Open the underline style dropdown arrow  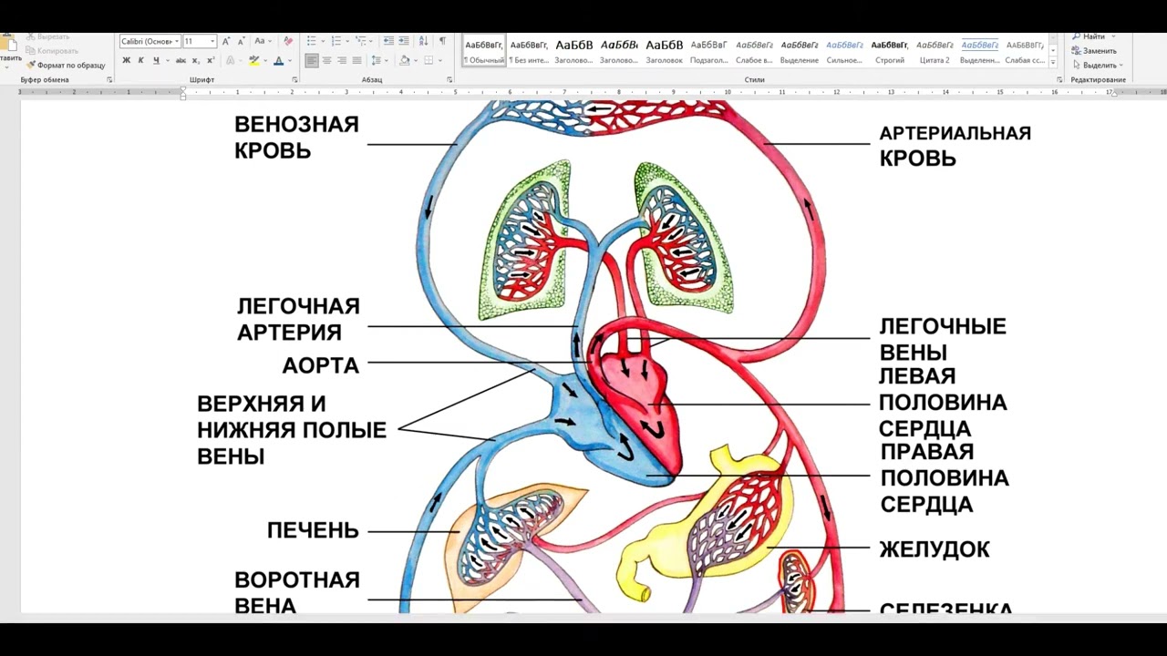coord(166,60)
